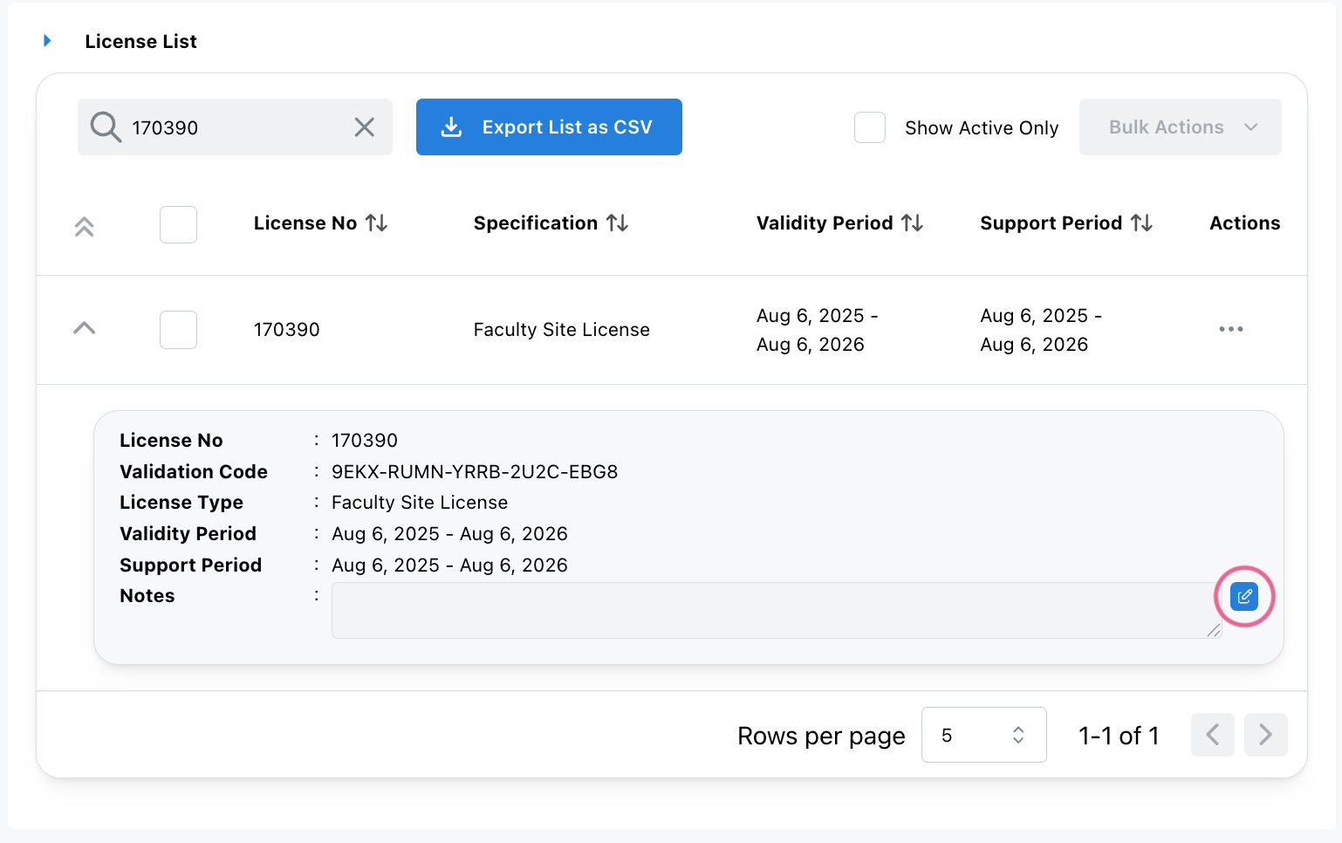1342x843 pixels.
Task: Click the 1-1 of 1 pagination text
Action: coord(1119,736)
